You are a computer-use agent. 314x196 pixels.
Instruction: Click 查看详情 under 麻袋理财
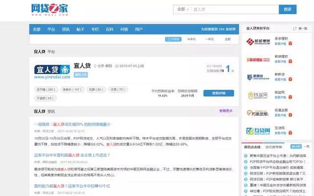(x=280, y=62)
